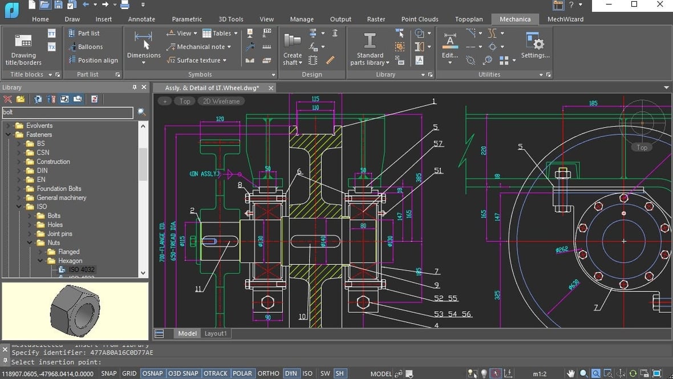This screenshot has width=673, height=379.
Task: Click the Print icon in quick access toolbar
Action: tap(124, 5)
